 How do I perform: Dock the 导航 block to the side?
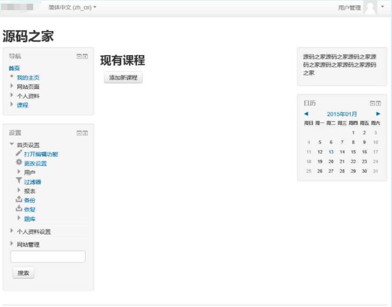pyautogui.click(x=85, y=57)
